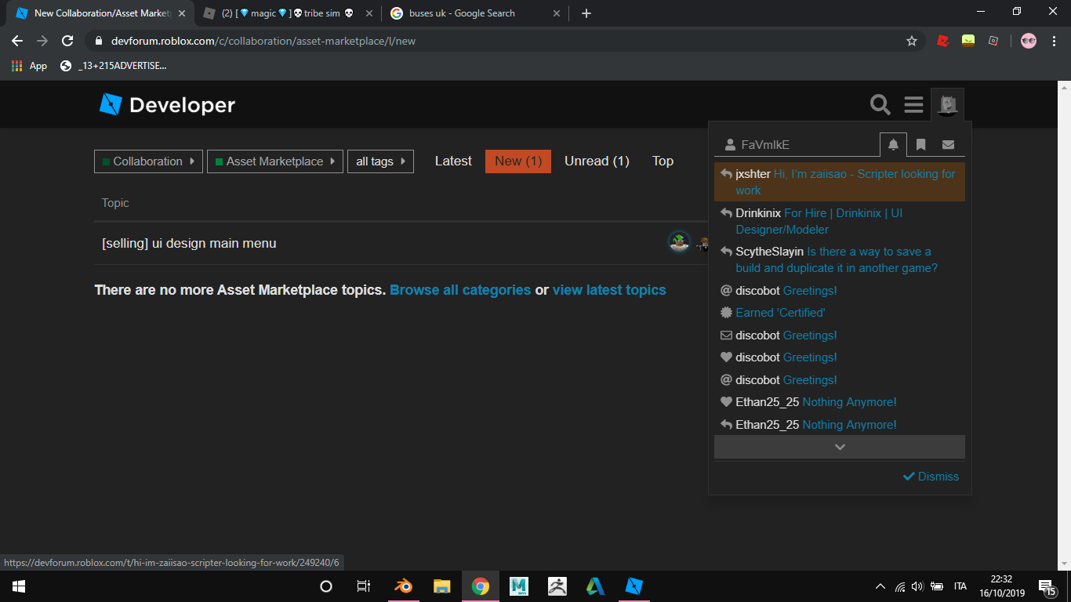This screenshot has width=1071, height=602.
Task: Open Blender from the taskbar
Action: [404, 586]
